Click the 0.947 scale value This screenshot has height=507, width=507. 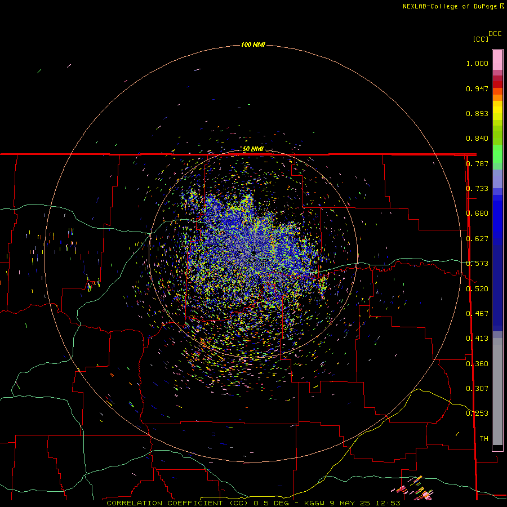(x=477, y=88)
